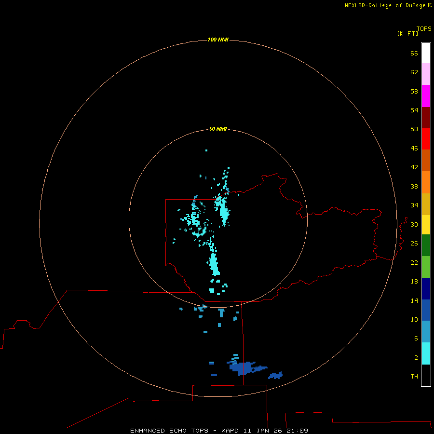
Task: Click the legend value 26
Action: 414,244
